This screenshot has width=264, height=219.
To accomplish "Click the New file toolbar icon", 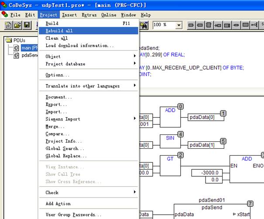I will pyautogui.click(x=8, y=25).
